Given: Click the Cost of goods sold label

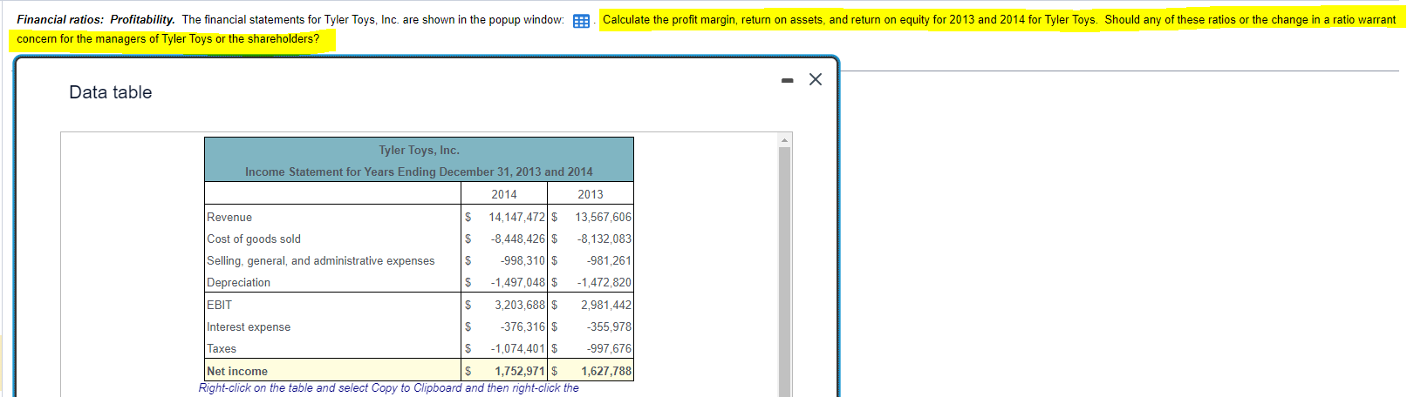Looking at the screenshot, I should click(x=254, y=239).
